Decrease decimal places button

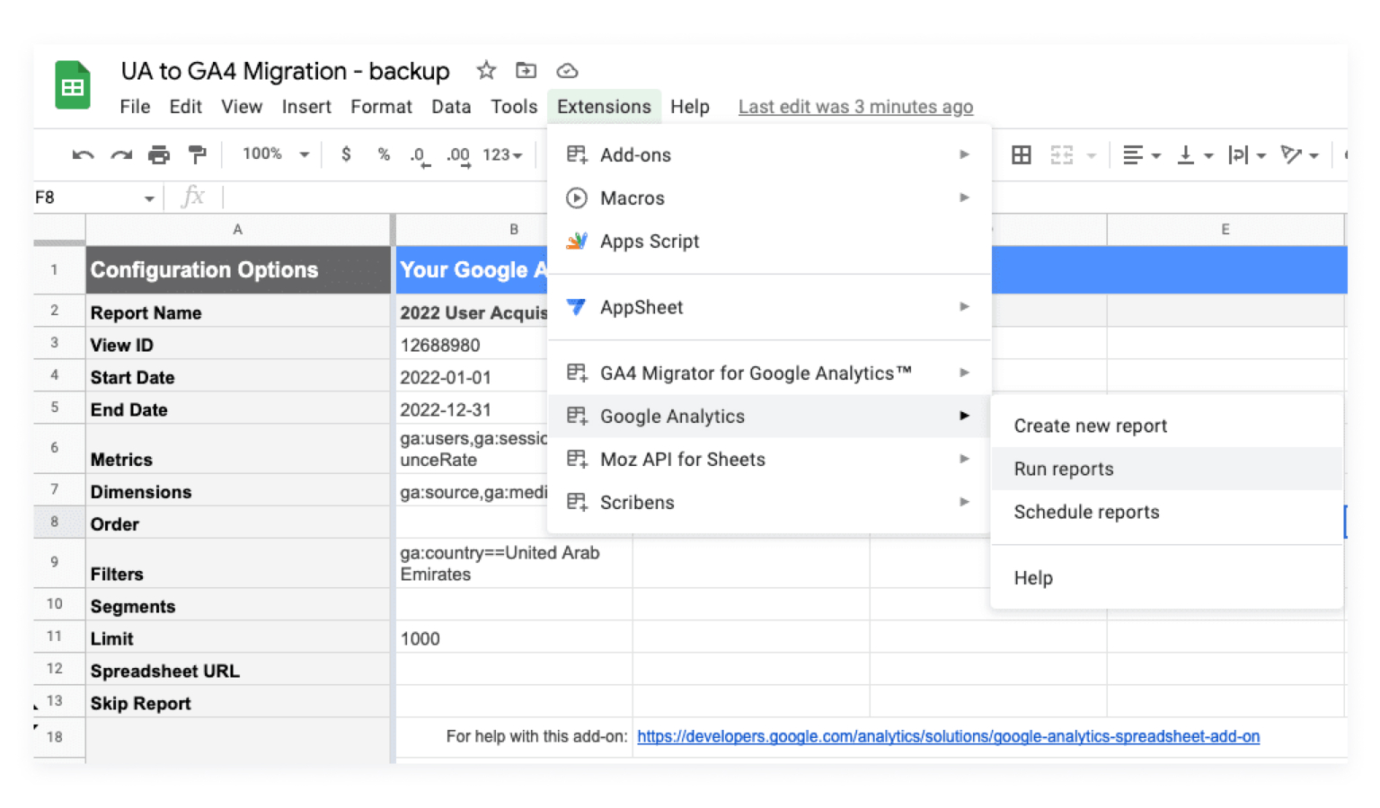(419, 155)
